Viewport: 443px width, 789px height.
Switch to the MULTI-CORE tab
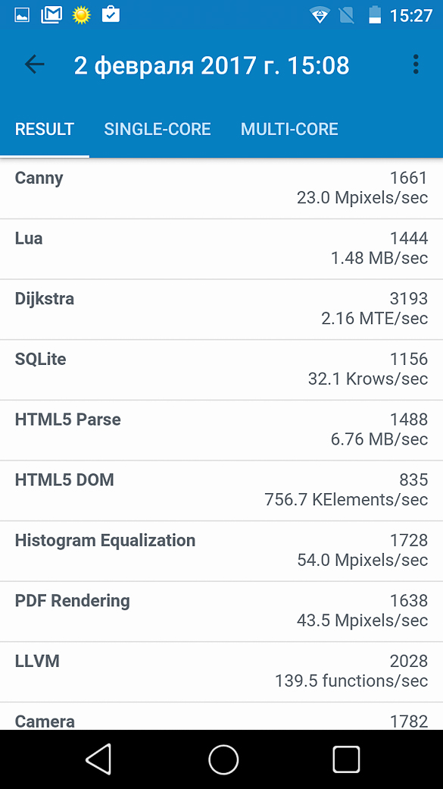click(x=289, y=129)
